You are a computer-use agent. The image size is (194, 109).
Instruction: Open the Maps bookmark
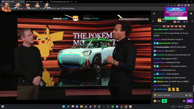point(20,8)
